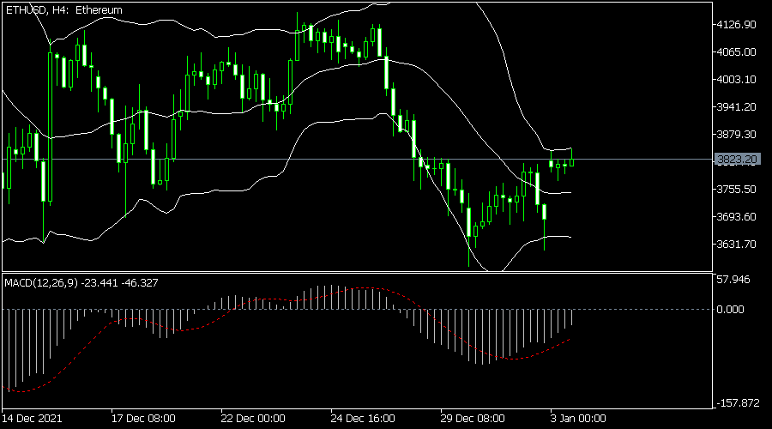Click the MACD(12,26,9) indicator label
This screenshot has width=772, height=429.
[81, 283]
